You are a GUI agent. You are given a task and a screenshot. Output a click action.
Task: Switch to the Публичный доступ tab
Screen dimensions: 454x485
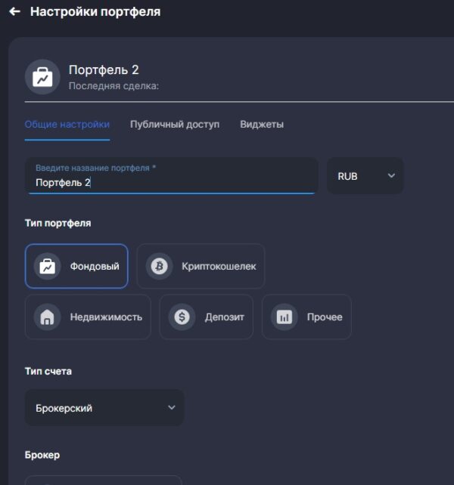tap(175, 125)
